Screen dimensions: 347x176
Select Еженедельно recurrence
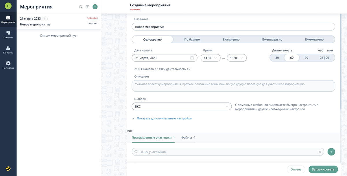pyautogui.click(x=272, y=40)
